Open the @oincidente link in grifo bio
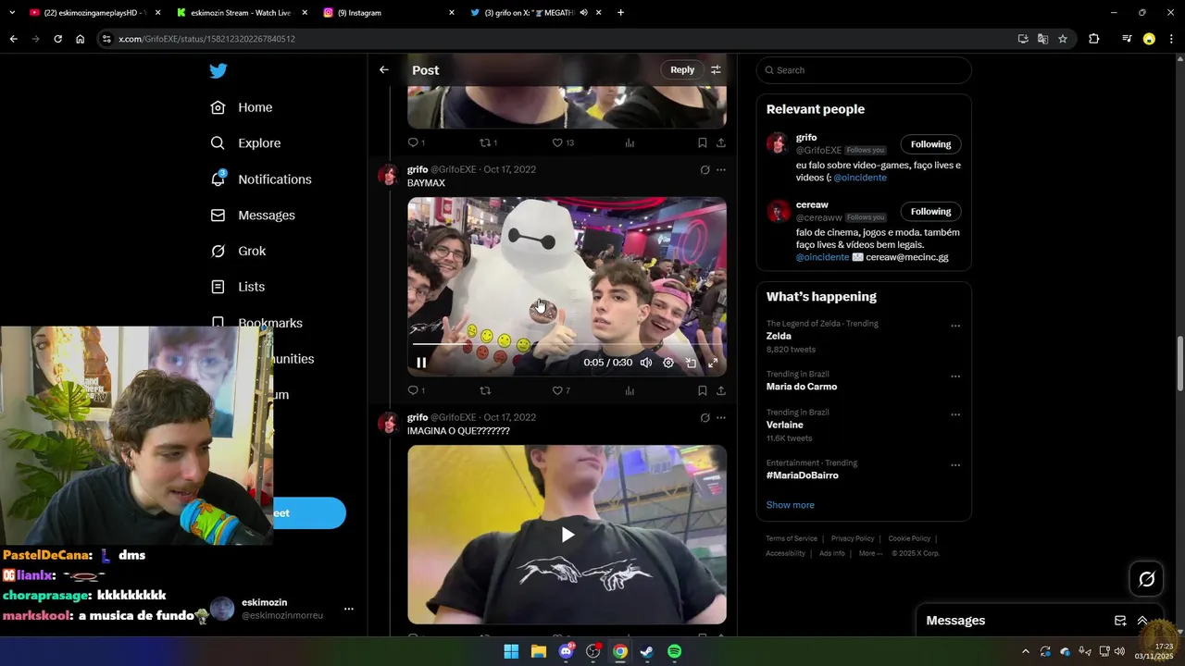 click(x=860, y=178)
